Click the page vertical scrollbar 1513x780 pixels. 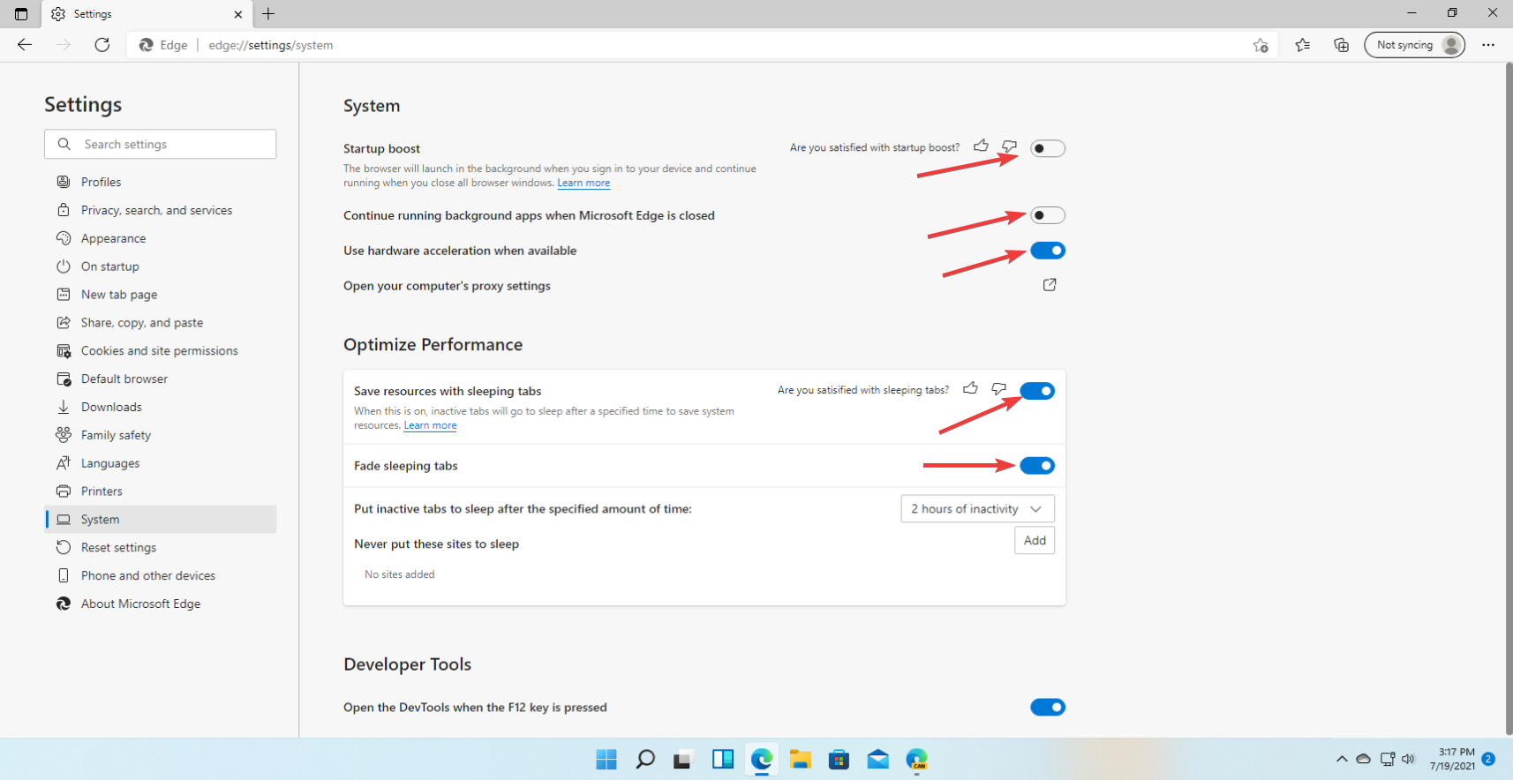[1509, 397]
